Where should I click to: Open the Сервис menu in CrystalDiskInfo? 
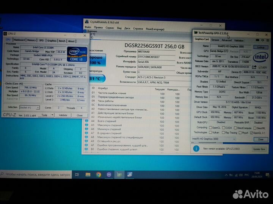(x=110, y=28)
